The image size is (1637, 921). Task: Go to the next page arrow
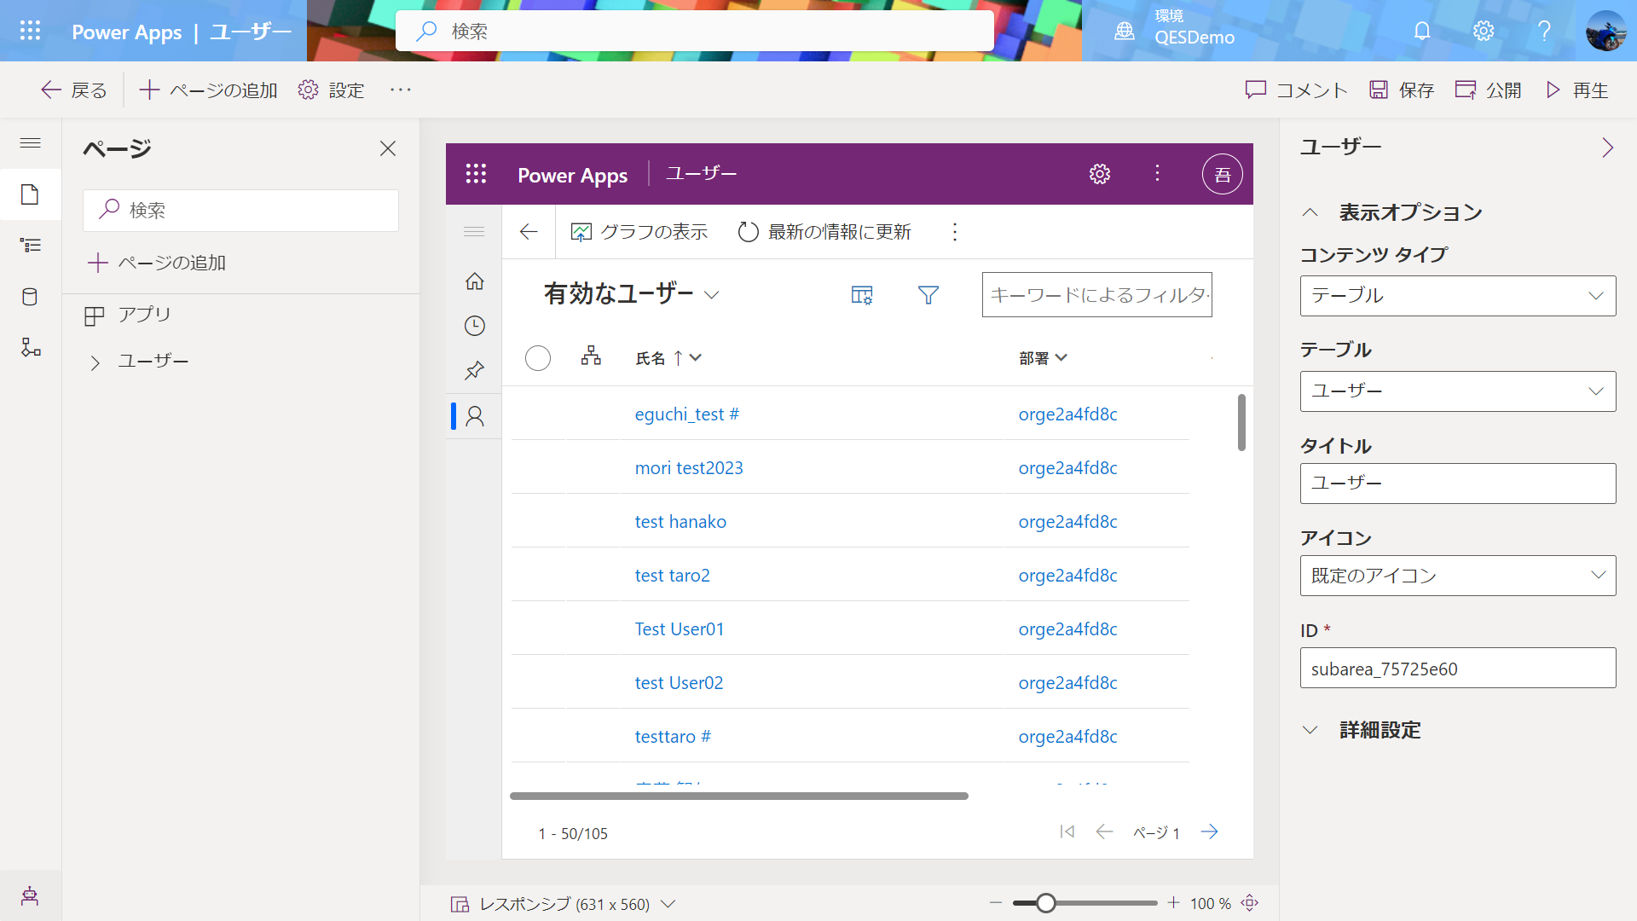pos(1209,831)
